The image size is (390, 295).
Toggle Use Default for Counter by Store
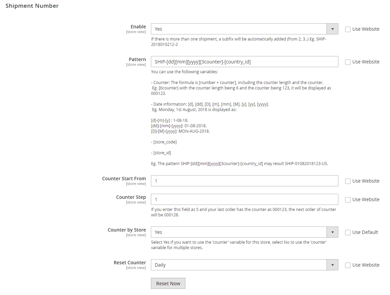348,233
